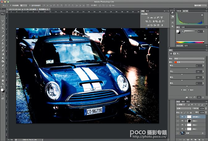
Task: Select the Eyedropper tool
Action: (x=3, y=32)
